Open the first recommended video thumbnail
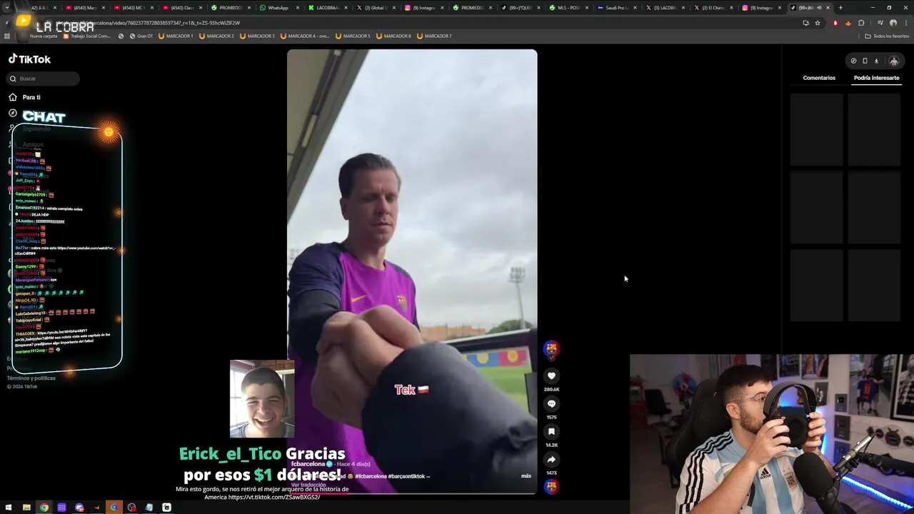914x514 pixels. click(x=816, y=130)
